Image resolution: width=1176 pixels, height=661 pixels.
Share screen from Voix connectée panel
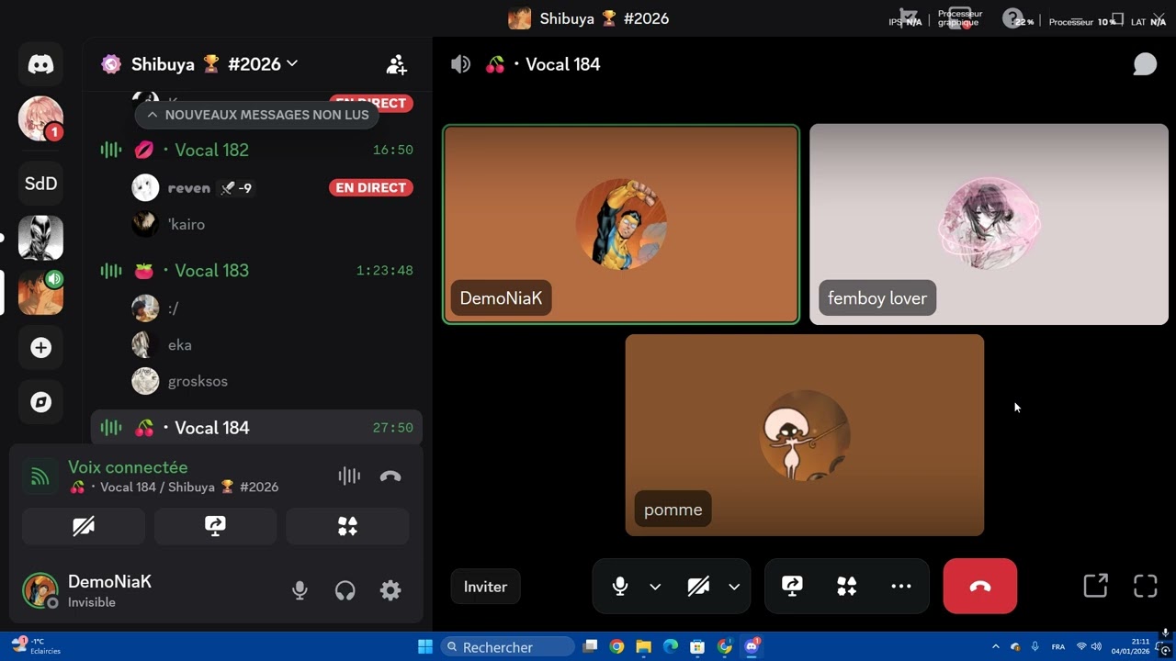point(215,526)
